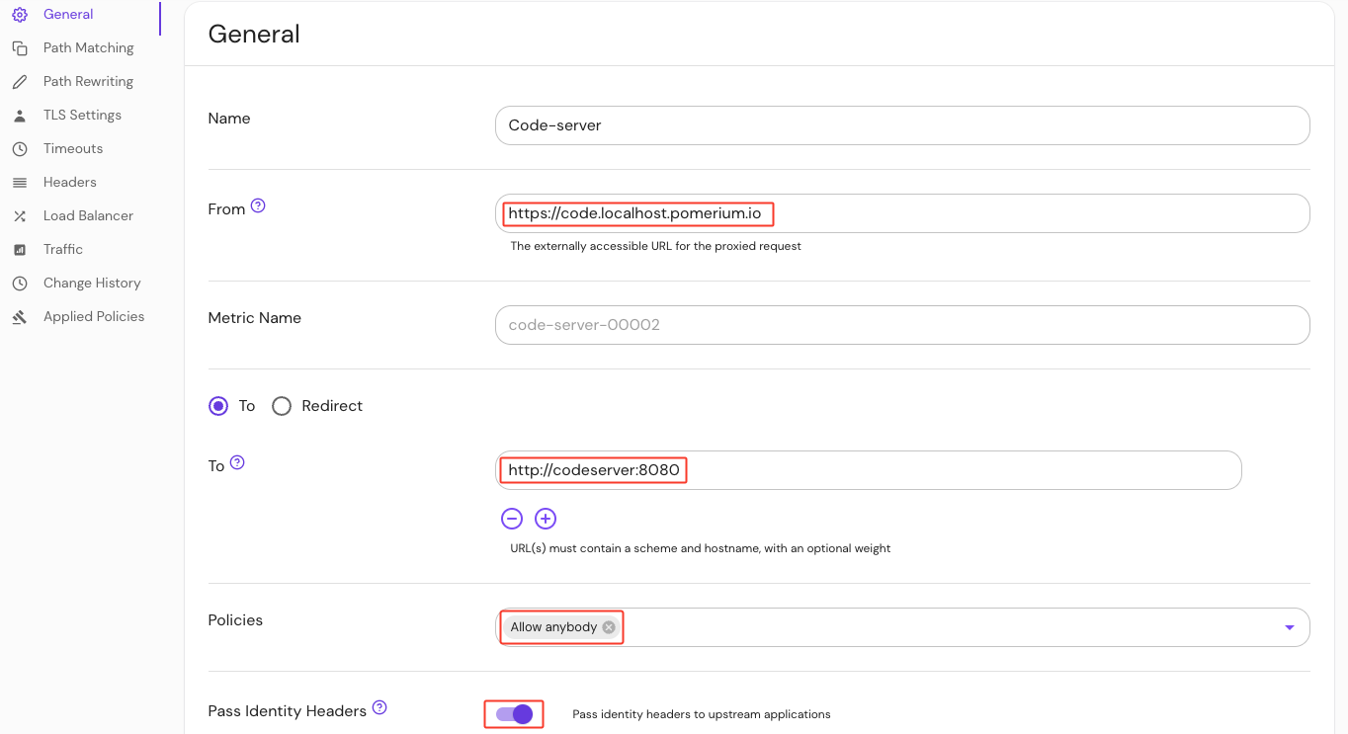The width and height of the screenshot is (1348, 734).
Task: Click the help icon next to From
Action: [258, 206]
